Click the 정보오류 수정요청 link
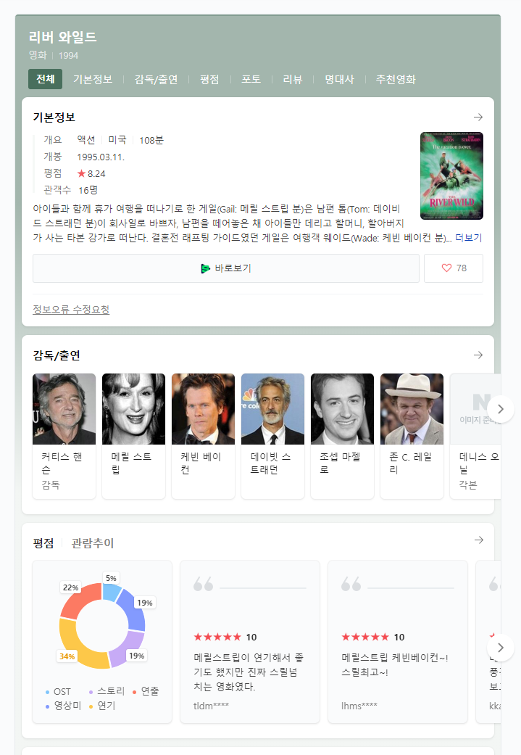The image size is (521, 755). pos(71,309)
